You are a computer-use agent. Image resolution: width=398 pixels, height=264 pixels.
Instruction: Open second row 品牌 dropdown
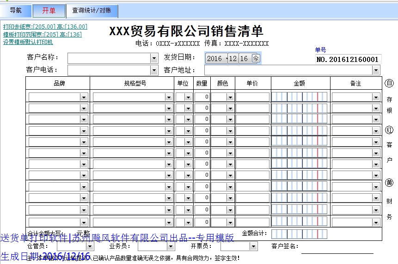84,109
